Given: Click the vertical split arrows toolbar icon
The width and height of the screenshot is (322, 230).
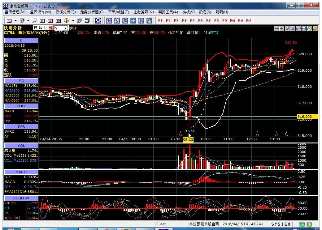Looking at the screenshot, I should [50, 21].
